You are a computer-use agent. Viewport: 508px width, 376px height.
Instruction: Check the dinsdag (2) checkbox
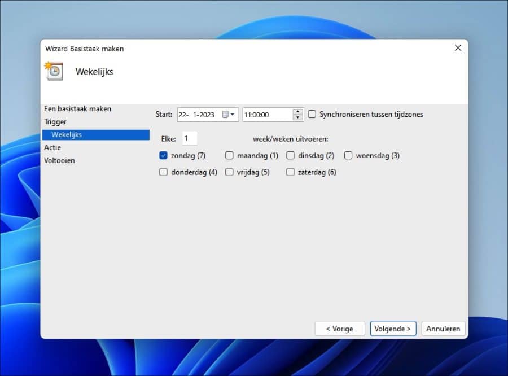pos(290,156)
